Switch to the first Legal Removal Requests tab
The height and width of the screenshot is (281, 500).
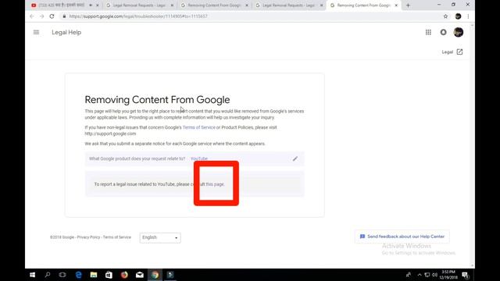click(x=140, y=5)
